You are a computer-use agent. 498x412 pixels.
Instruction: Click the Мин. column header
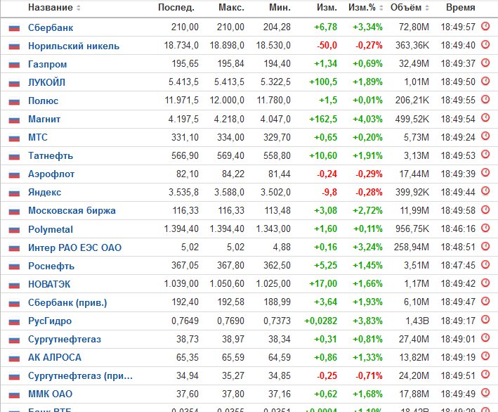(x=280, y=8)
